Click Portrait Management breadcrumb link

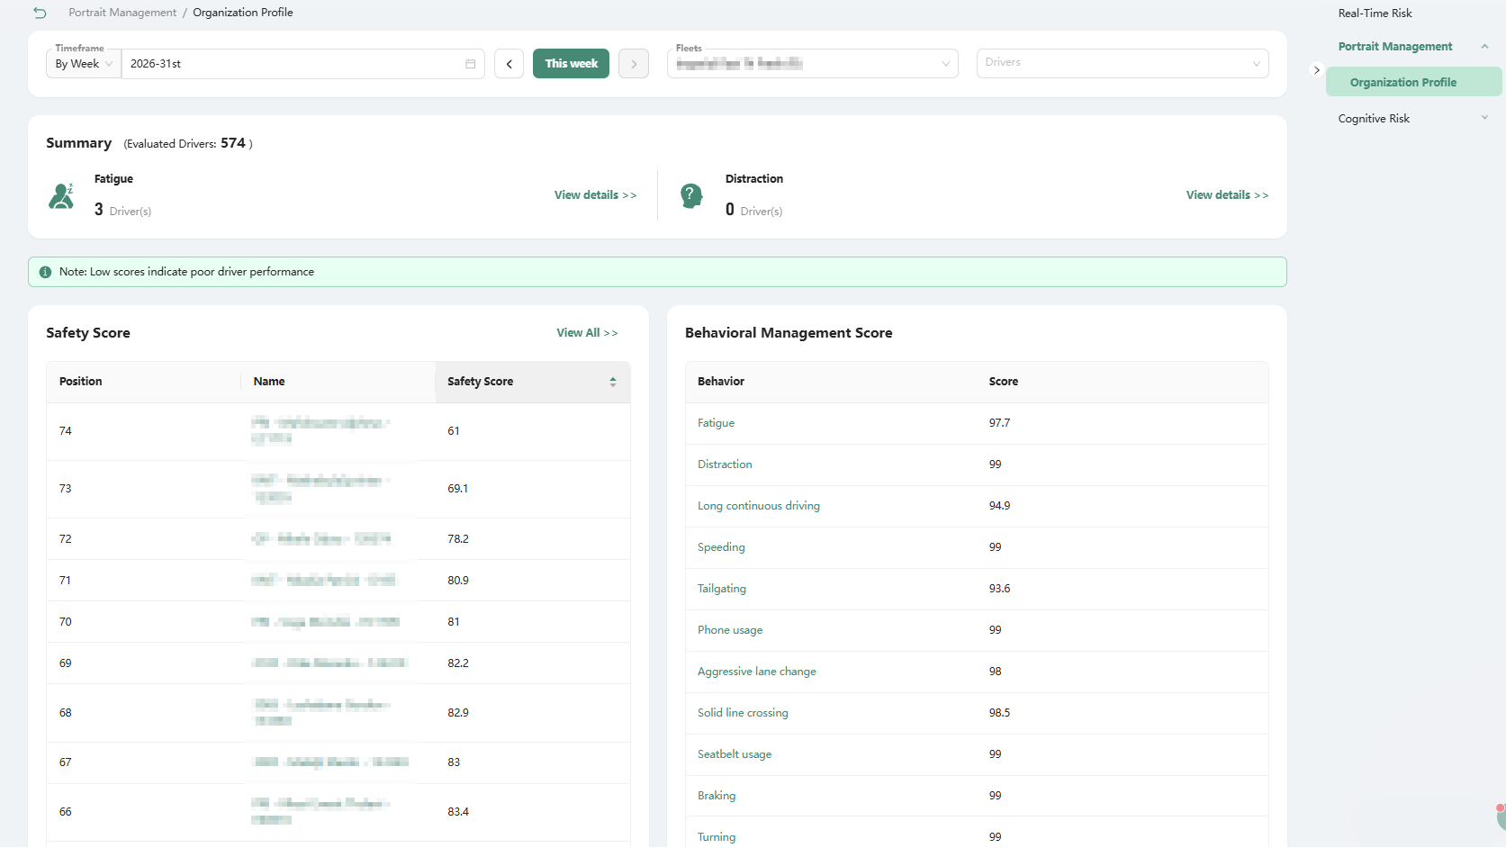tap(122, 13)
